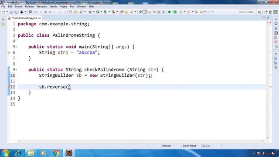Click the Save All toolbar icon

point(16,12)
